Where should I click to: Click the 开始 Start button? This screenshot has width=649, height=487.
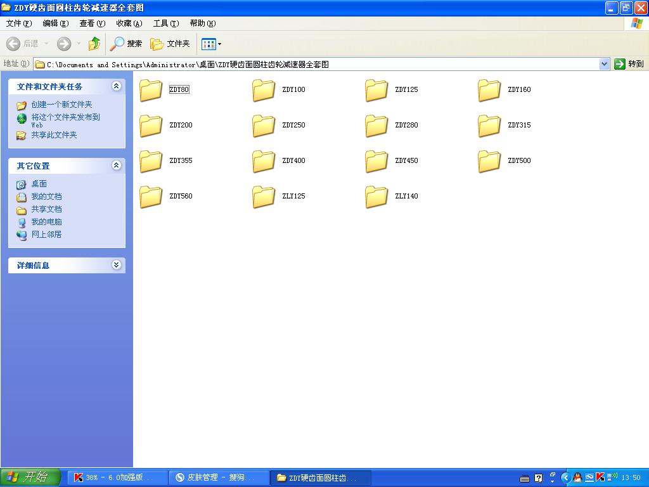coord(31,477)
